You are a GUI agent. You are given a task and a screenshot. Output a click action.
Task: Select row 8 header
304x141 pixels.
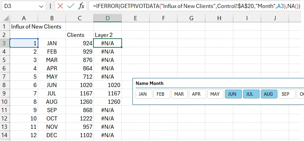coord(5,85)
